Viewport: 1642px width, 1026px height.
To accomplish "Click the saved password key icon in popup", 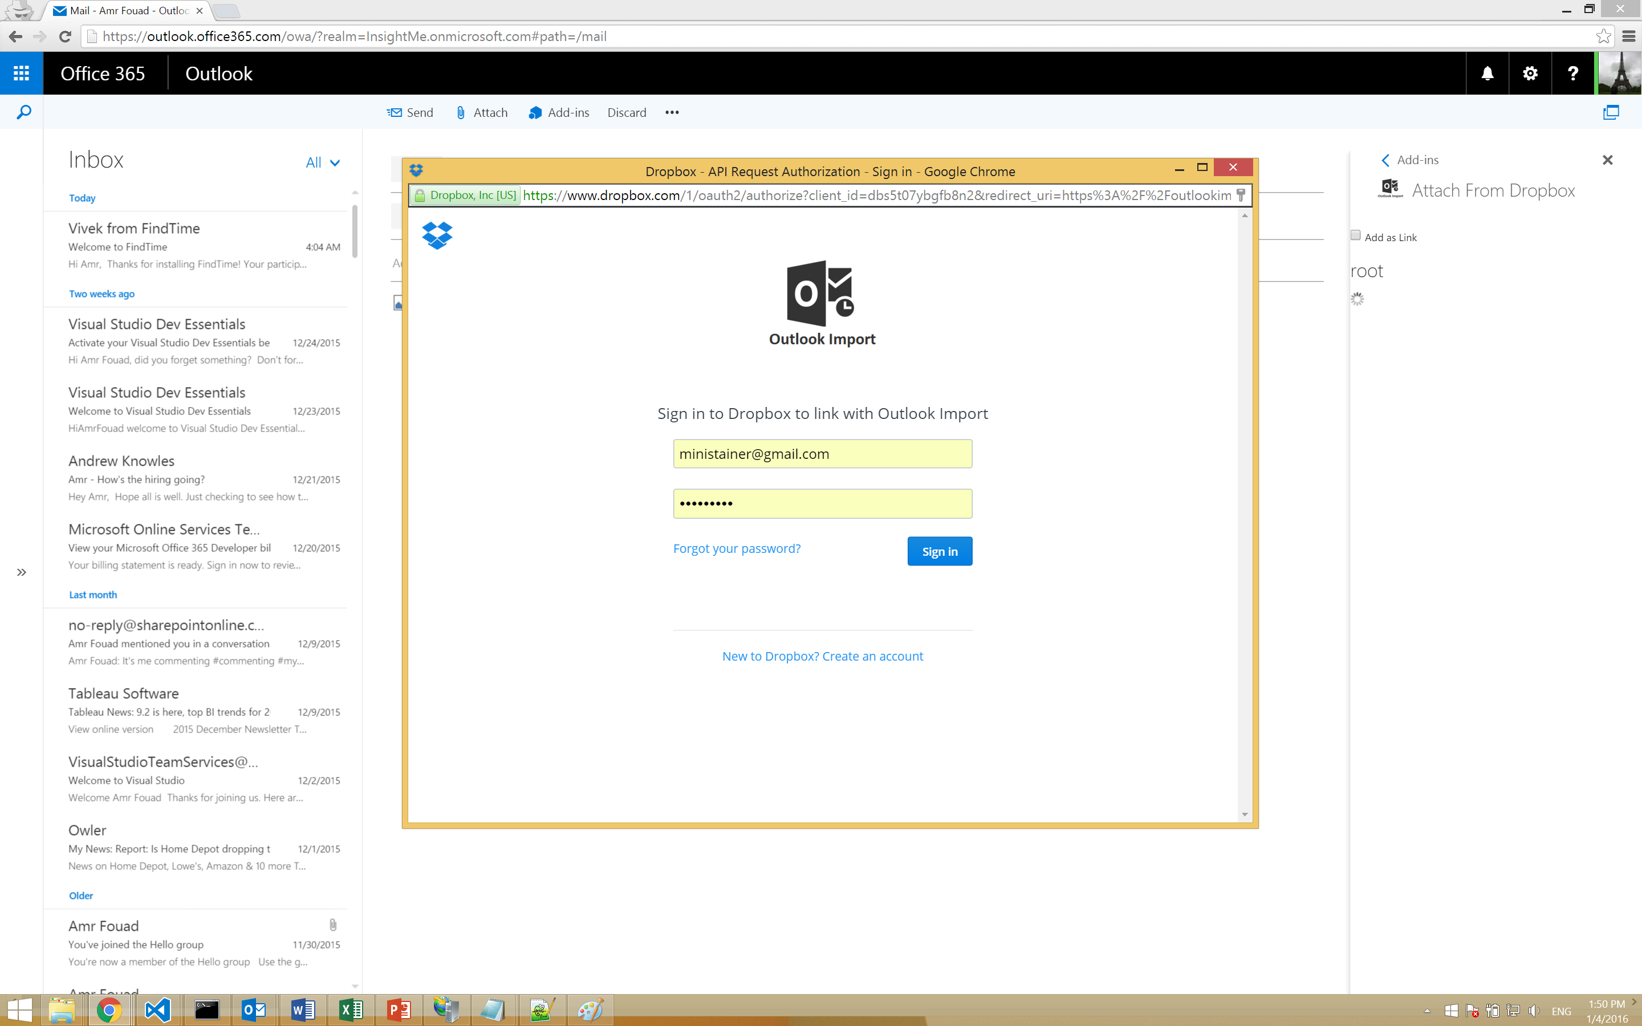I will [1241, 196].
